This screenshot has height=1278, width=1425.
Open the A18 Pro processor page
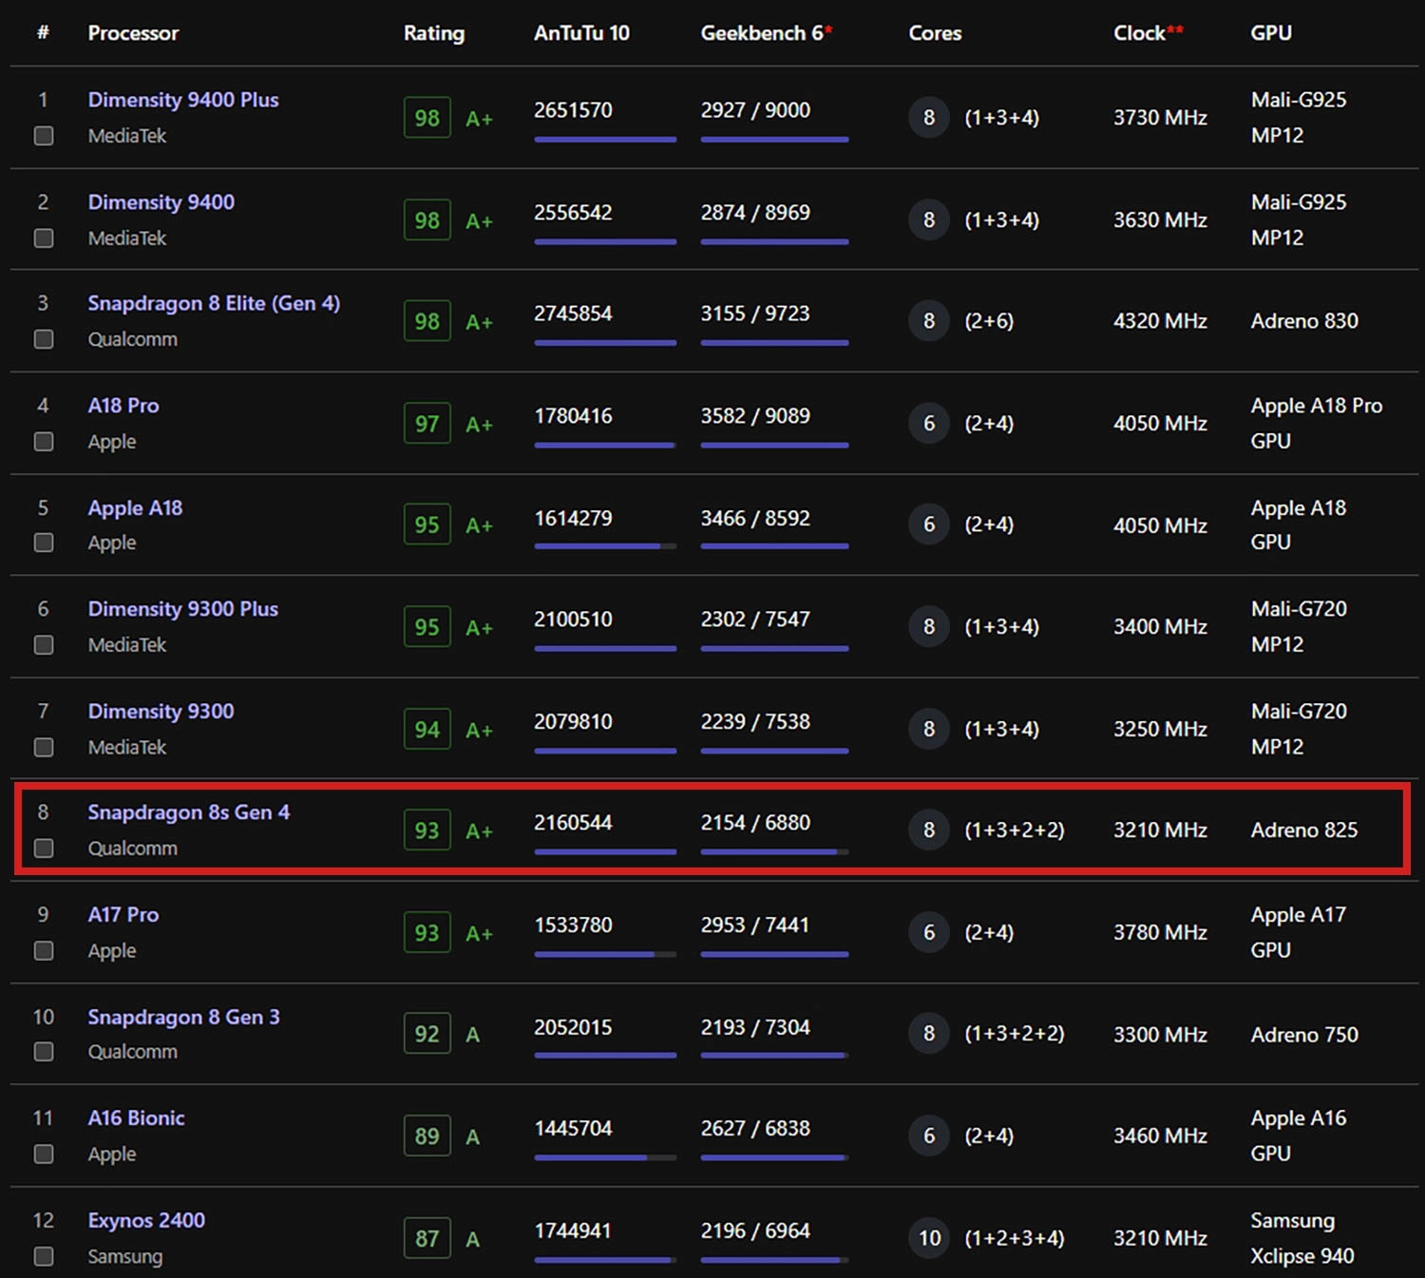123,406
